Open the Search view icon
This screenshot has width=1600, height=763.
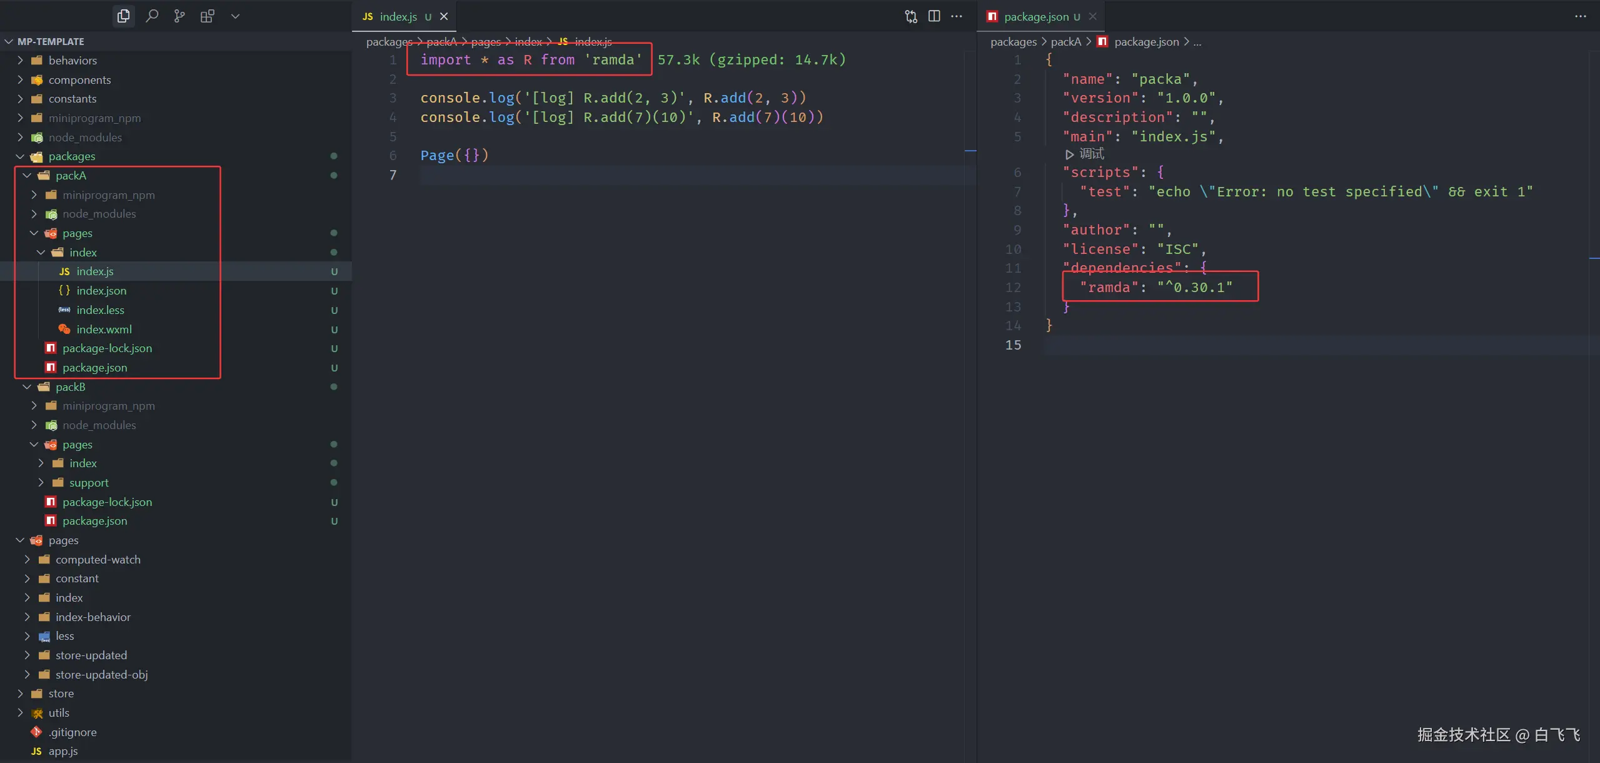point(152,16)
